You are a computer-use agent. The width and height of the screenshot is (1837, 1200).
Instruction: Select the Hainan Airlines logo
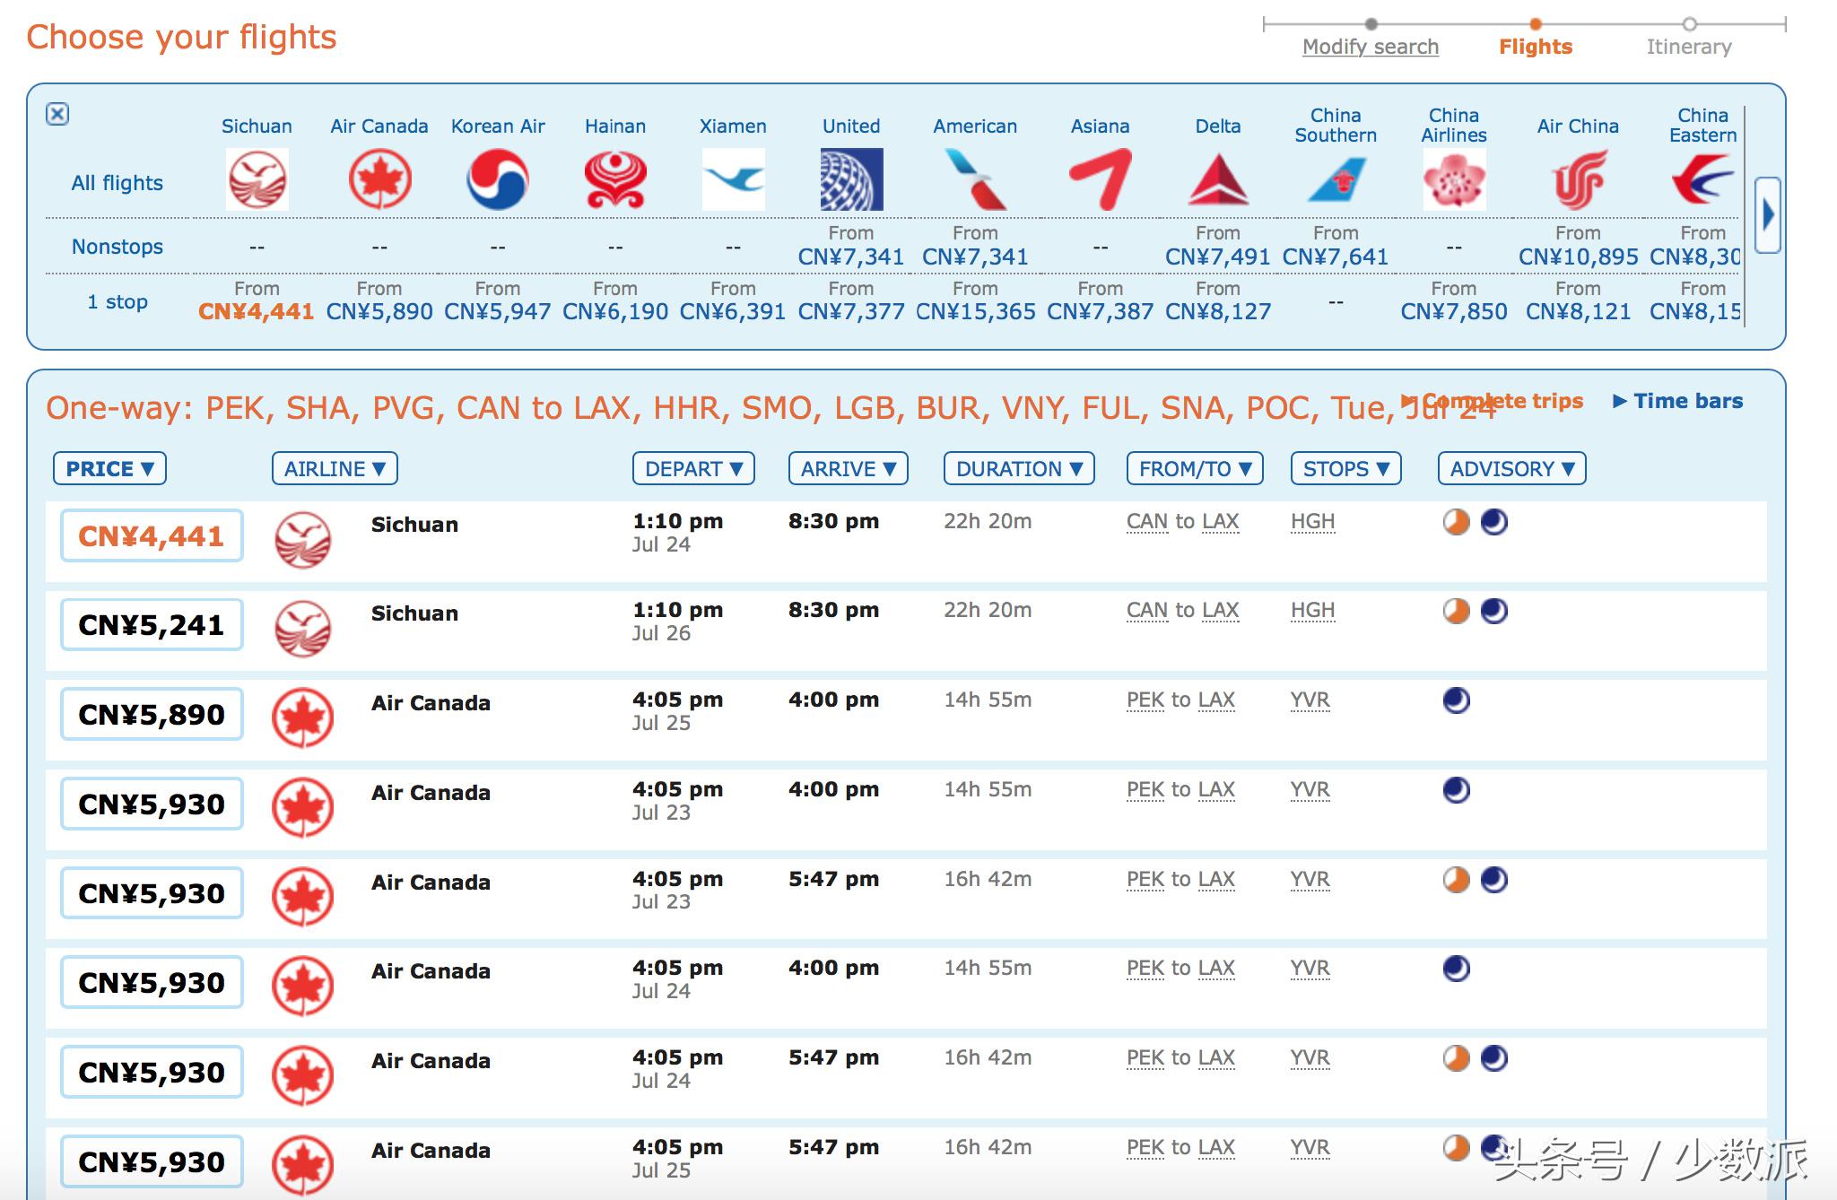point(615,180)
